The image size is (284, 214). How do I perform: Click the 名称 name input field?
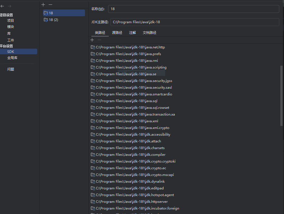pos(193,9)
